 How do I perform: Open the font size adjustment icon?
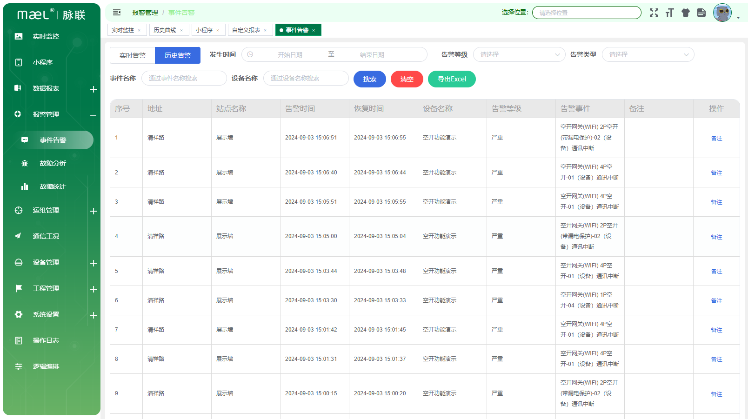[669, 13]
